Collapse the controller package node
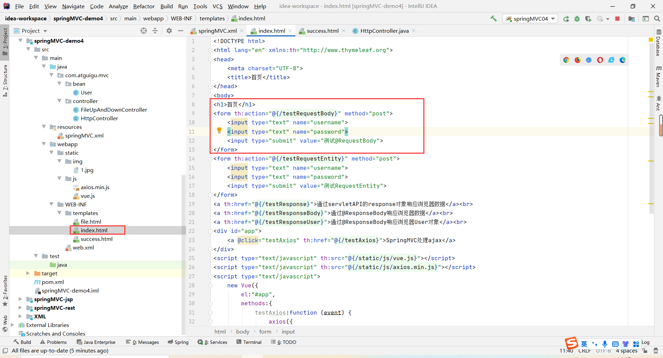This screenshot has width=663, height=358. pos(59,101)
